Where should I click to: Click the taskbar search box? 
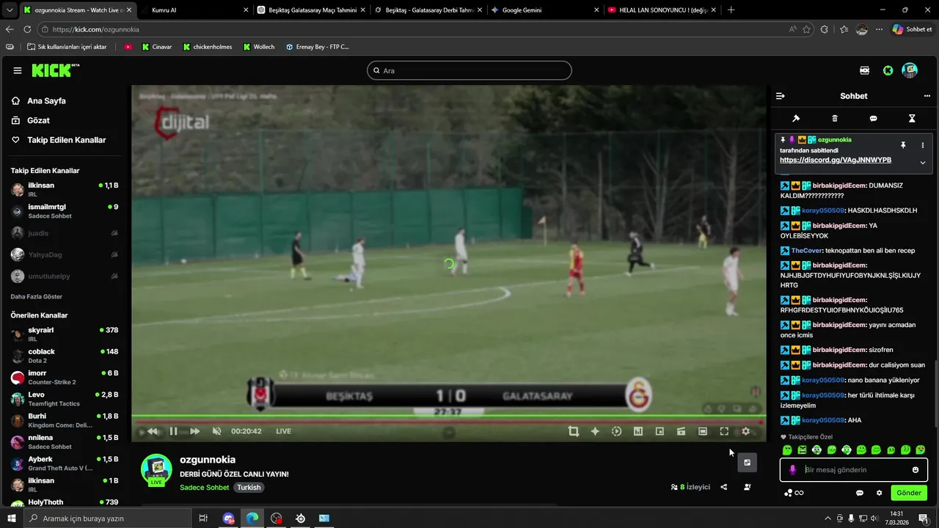[109, 518]
